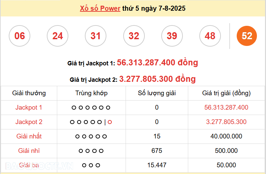Click the 'Giá trị Jackpot 1:' label
The image size is (266, 174).
(91, 63)
